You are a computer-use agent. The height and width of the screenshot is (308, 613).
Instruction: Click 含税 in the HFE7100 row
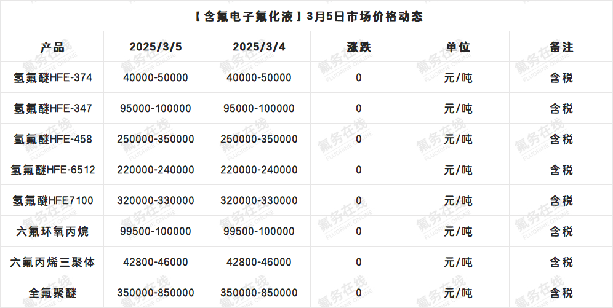pos(561,200)
